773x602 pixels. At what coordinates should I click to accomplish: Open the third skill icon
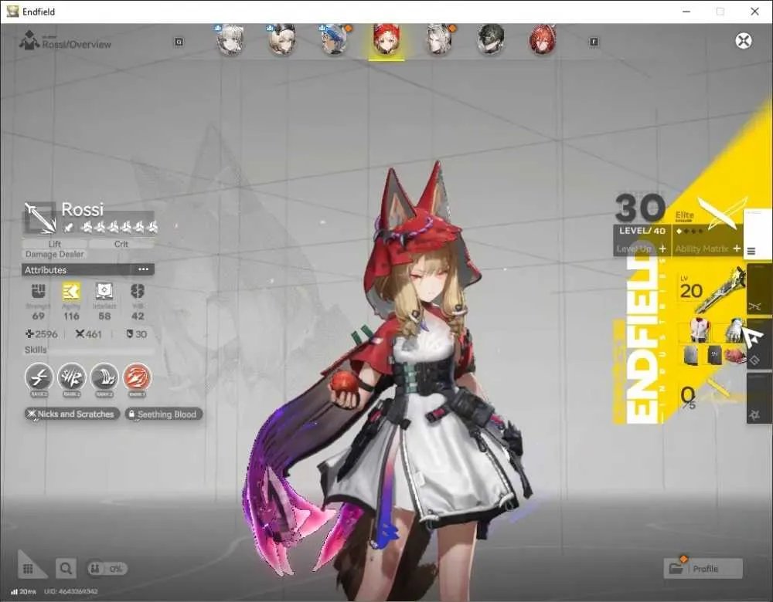click(x=104, y=377)
